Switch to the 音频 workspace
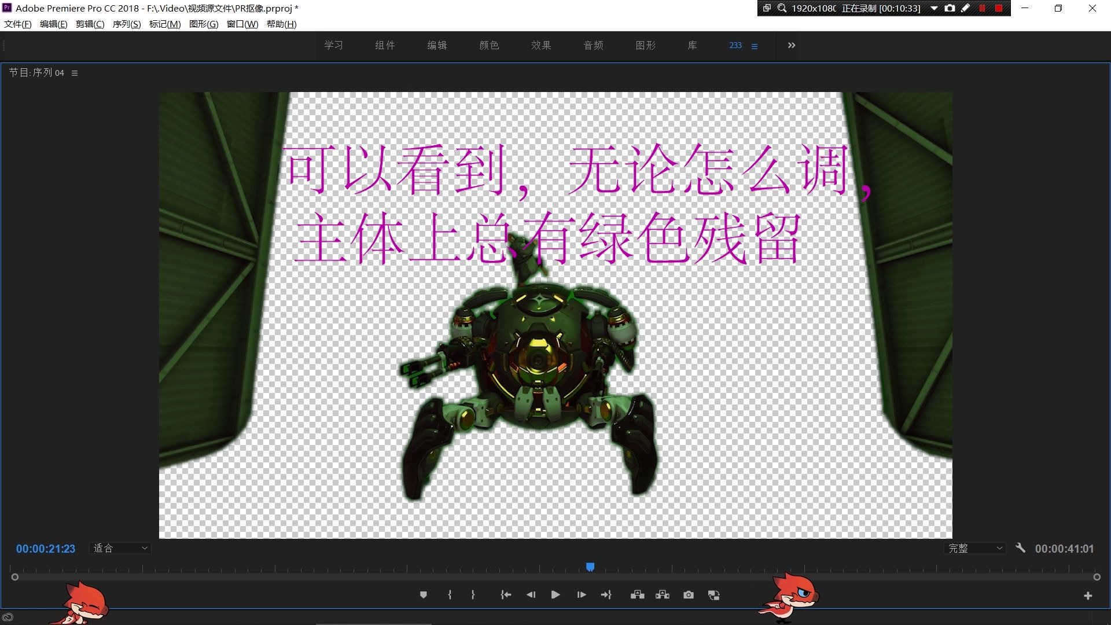Viewport: 1111px width, 625px height. (593, 45)
